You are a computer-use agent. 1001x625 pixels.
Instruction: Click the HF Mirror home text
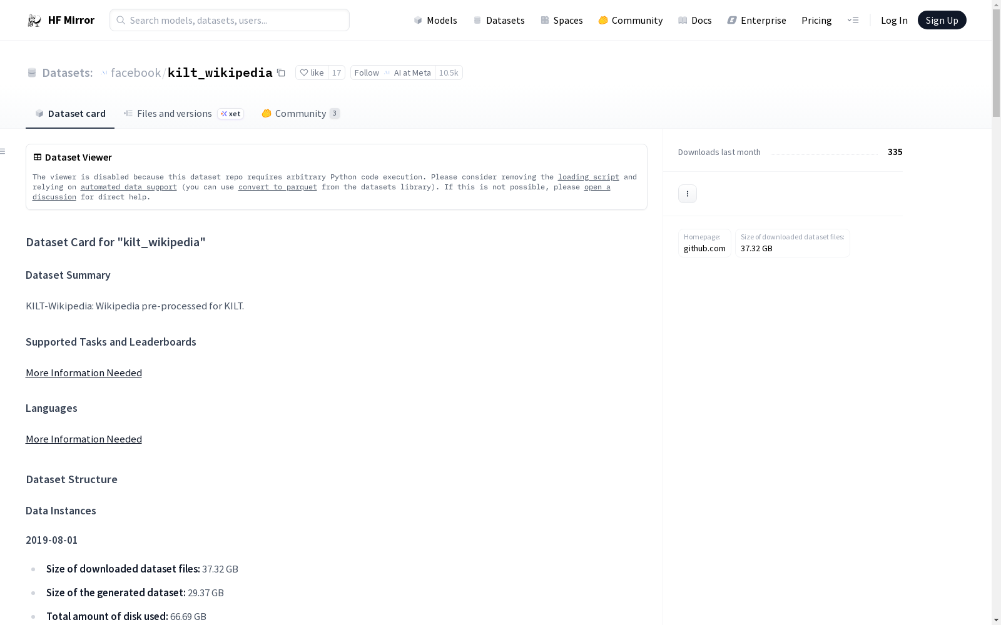point(71,20)
